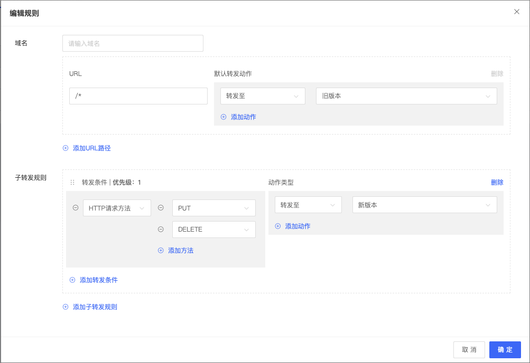Open the DELETE method dropdown
The height and width of the screenshot is (363, 530).
(x=213, y=230)
